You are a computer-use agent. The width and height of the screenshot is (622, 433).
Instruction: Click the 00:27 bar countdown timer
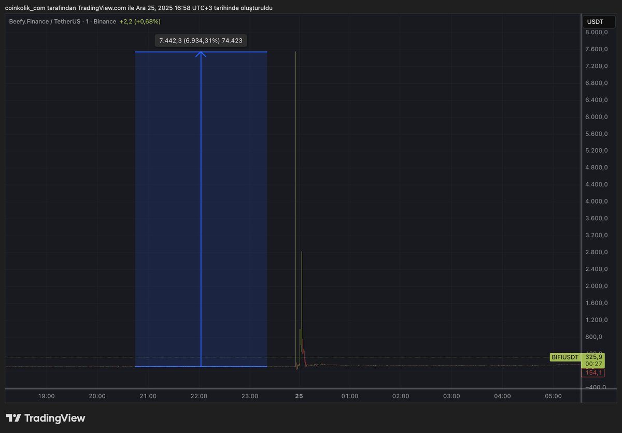click(593, 364)
